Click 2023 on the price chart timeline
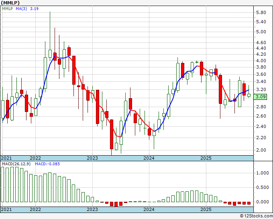Screen dimensions: 273x219 tap(92, 158)
